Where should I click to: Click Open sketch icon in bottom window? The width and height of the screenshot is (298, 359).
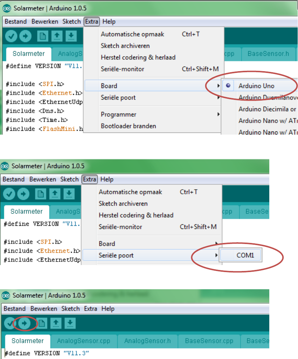[x=56, y=323]
